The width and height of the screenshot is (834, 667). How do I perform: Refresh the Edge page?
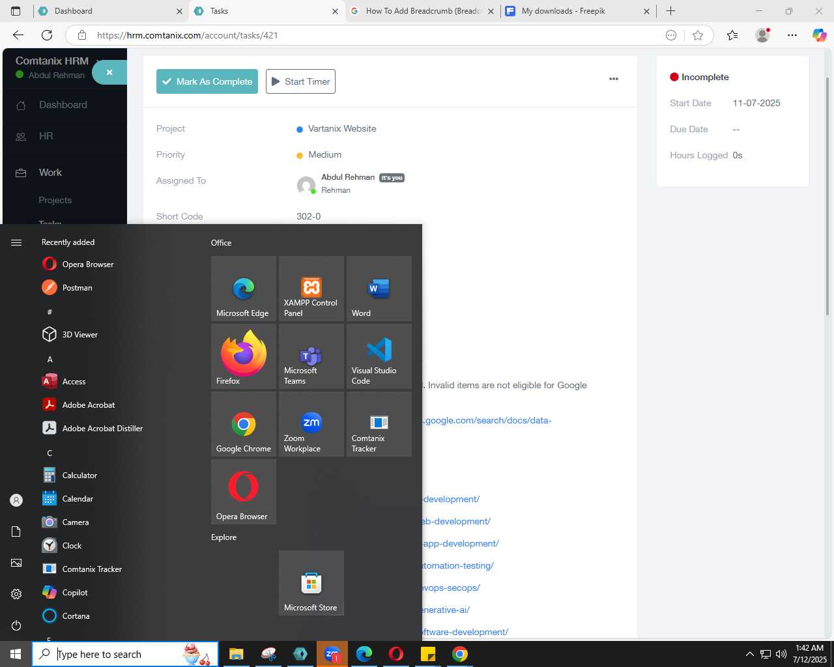pos(47,35)
